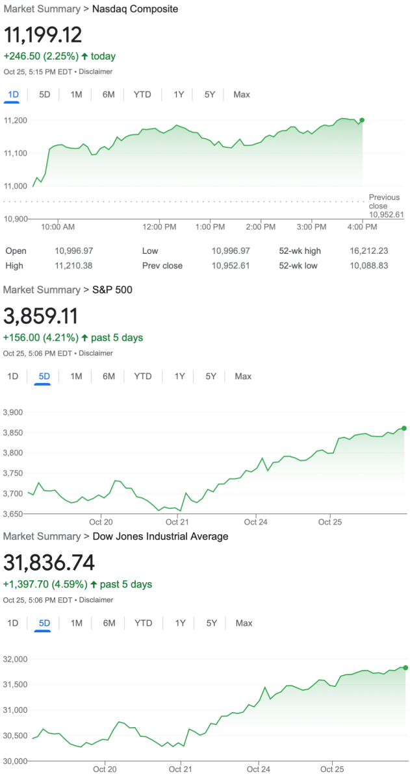Switch S&P 500 chart to 1D
410x779 pixels.
(x=13, y=377)
